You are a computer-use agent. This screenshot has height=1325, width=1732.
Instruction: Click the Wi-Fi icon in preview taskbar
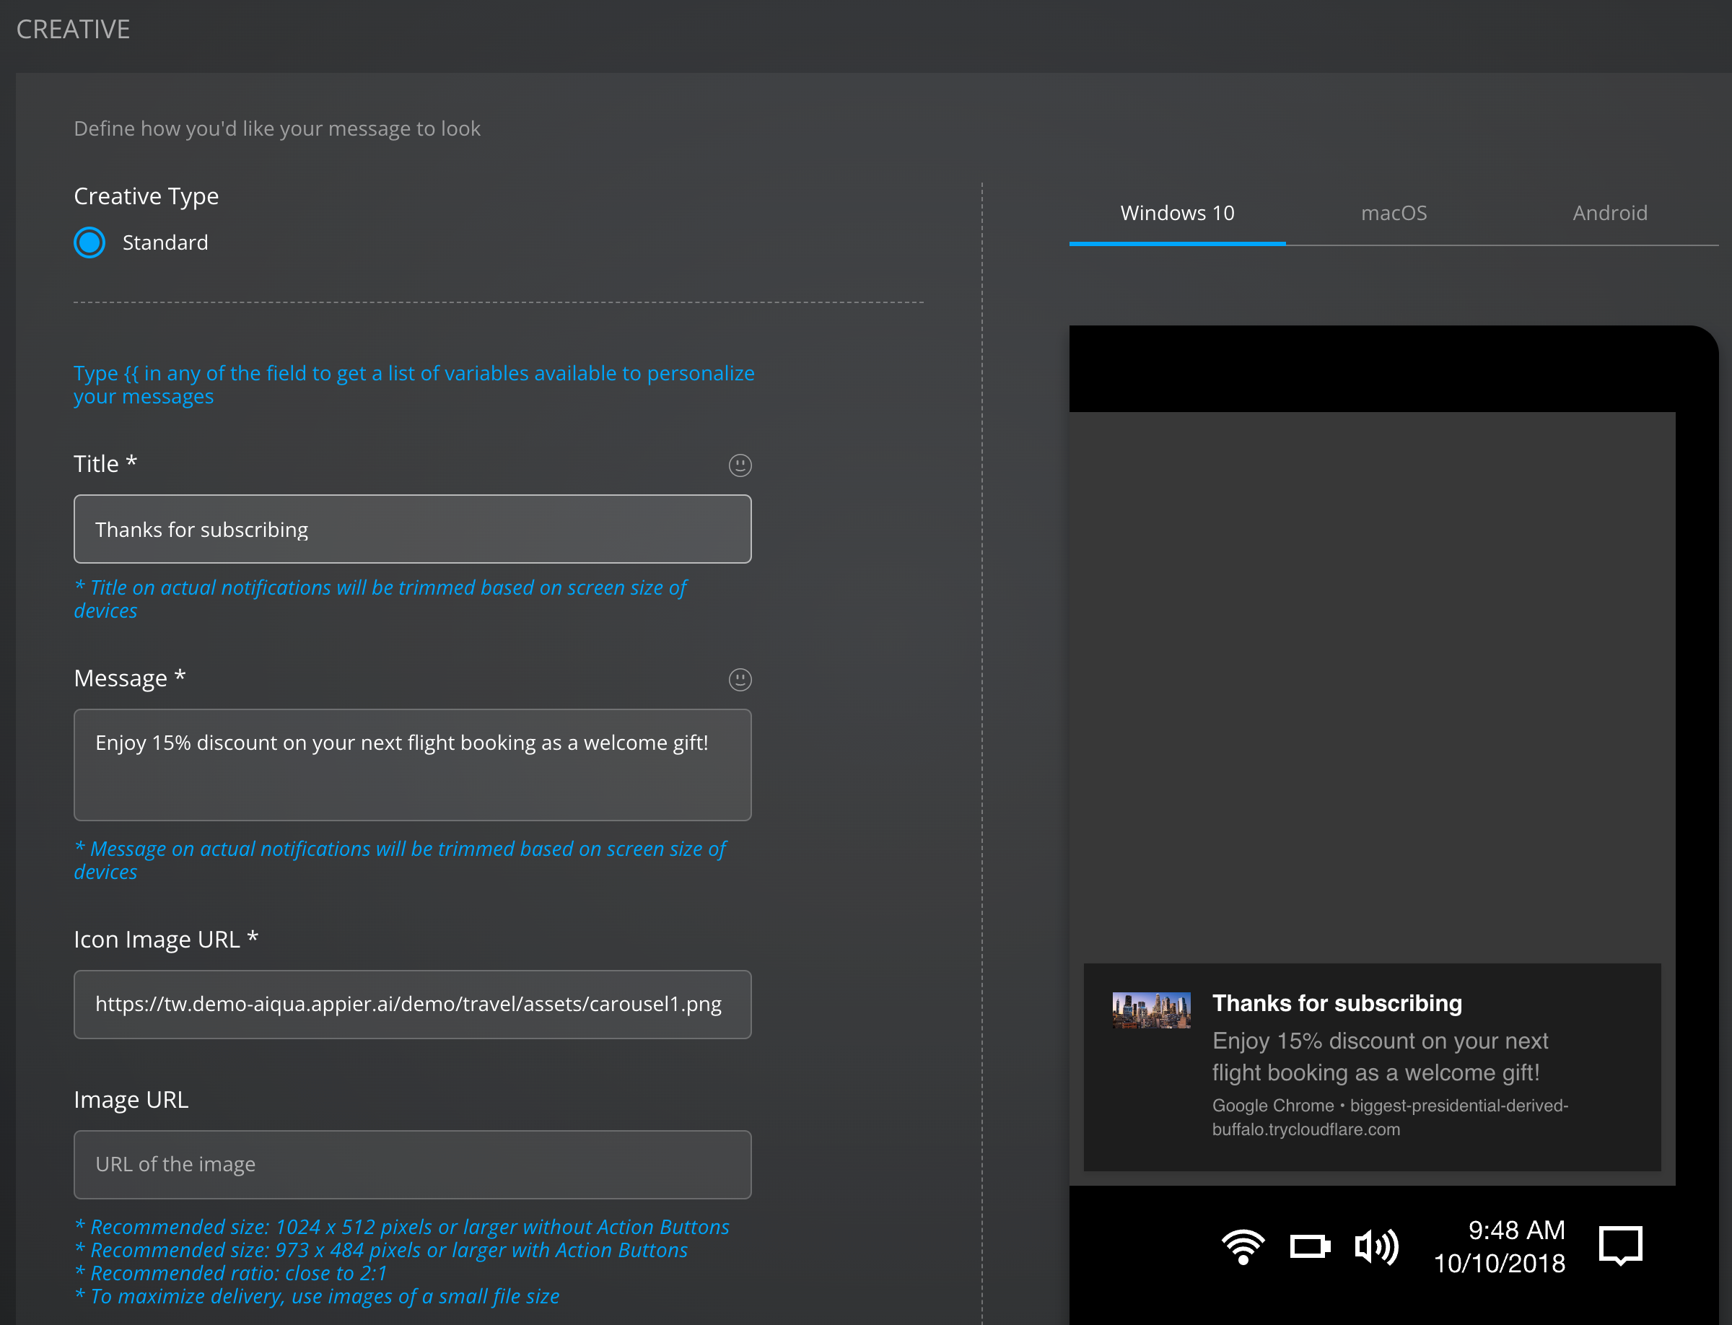tap(1242, 1246)
